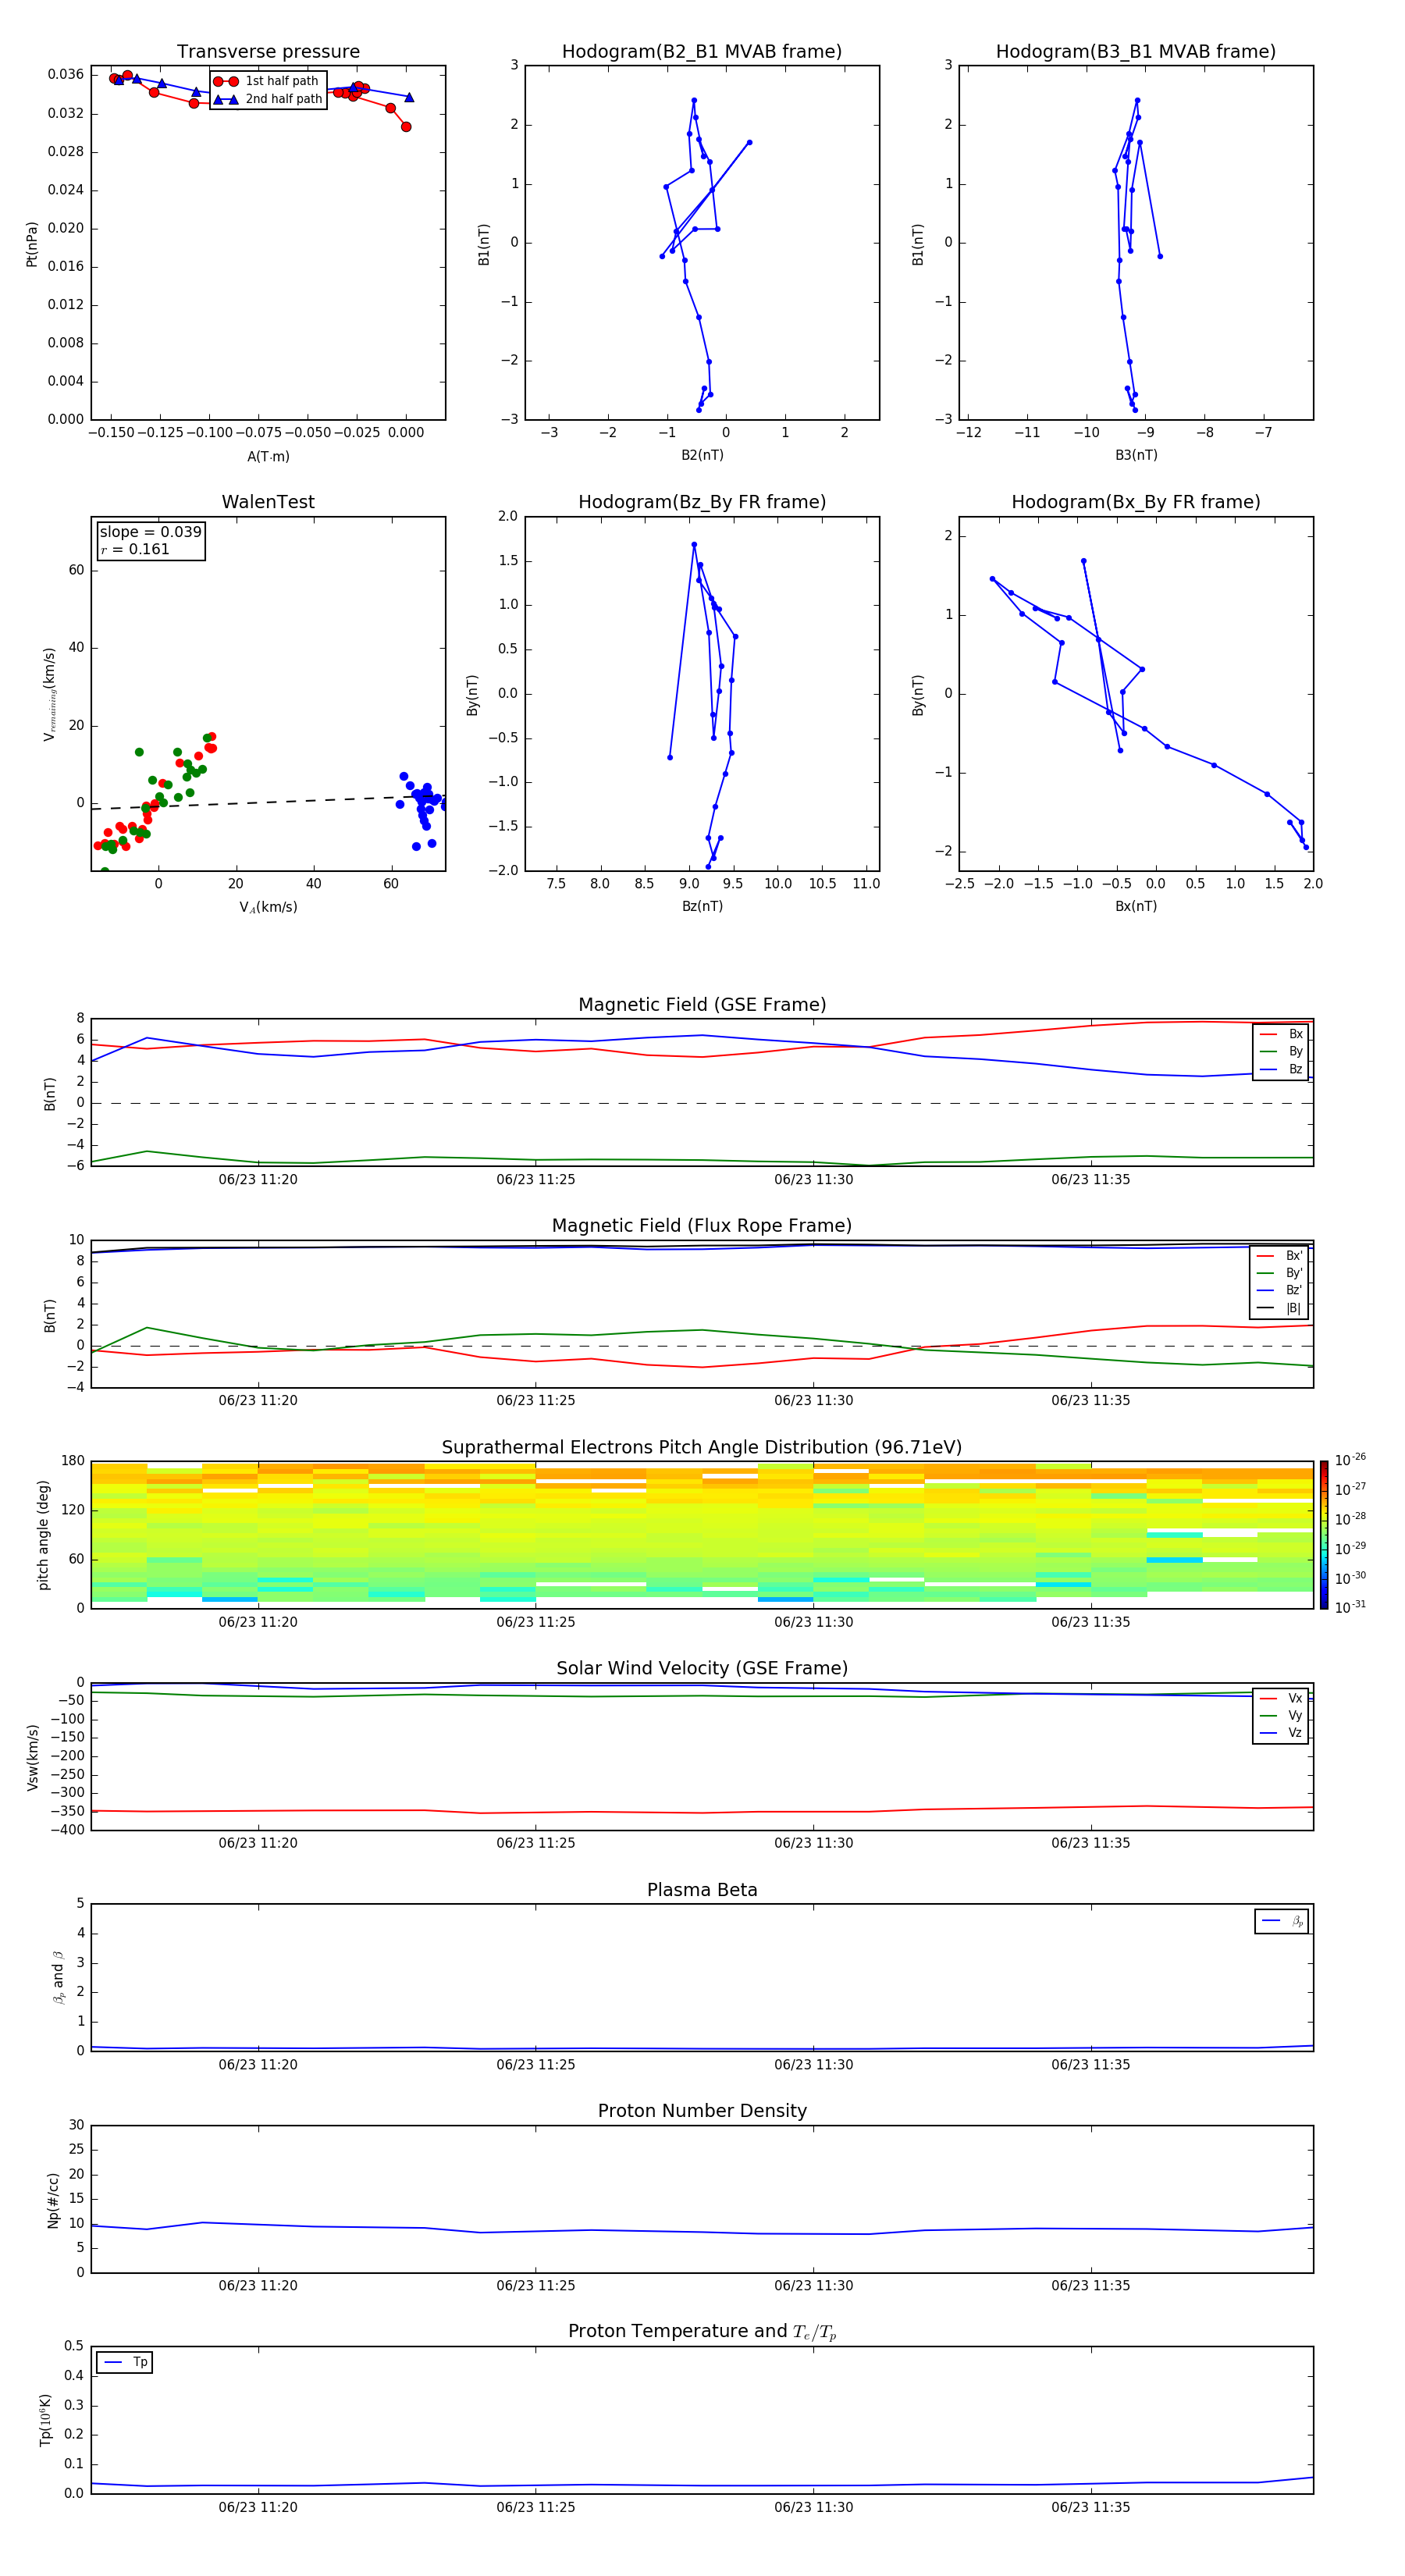Select "Bz" in the GSE magnetic field legend

click(x=1281, y=1069)
